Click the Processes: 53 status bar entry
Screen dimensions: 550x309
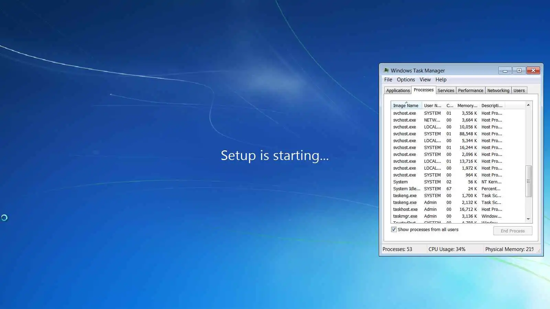[397, 249]
